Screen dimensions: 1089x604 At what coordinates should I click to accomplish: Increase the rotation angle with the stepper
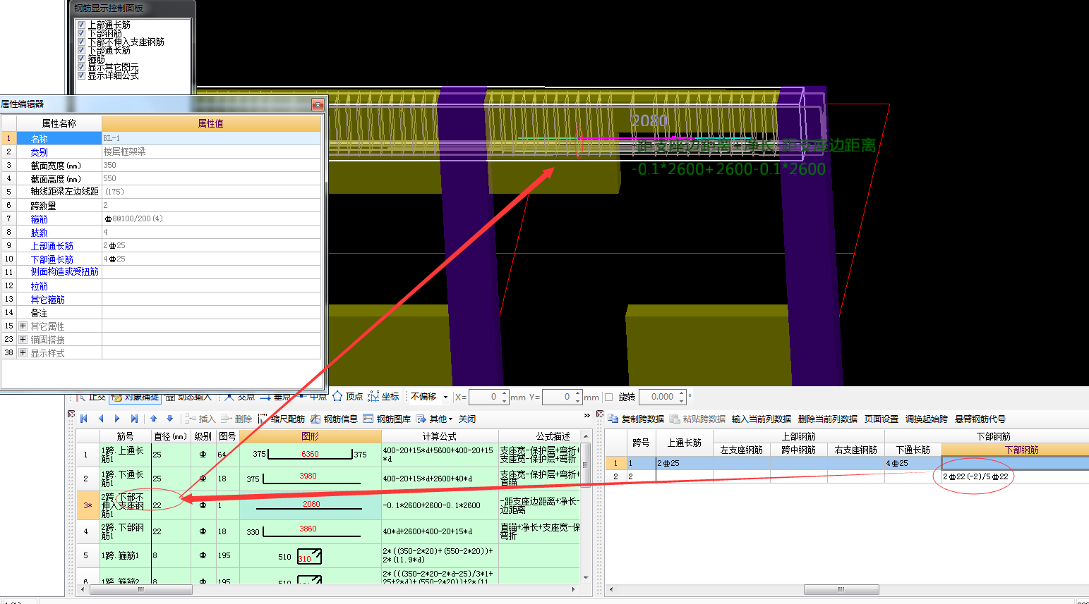point(682,393)
